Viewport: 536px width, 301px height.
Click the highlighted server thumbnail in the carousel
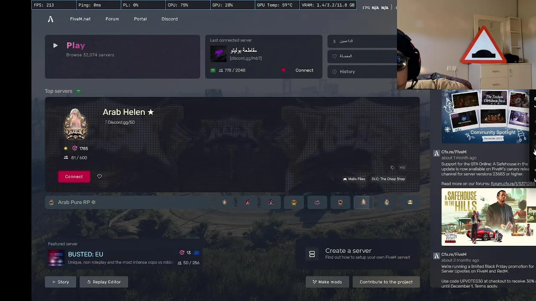pyautogui.click(x=363, y=202)
